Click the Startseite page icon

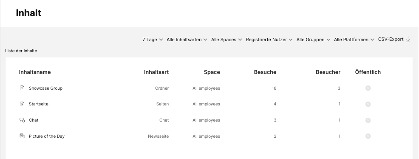pyautogui.click(x=22, y=104)
